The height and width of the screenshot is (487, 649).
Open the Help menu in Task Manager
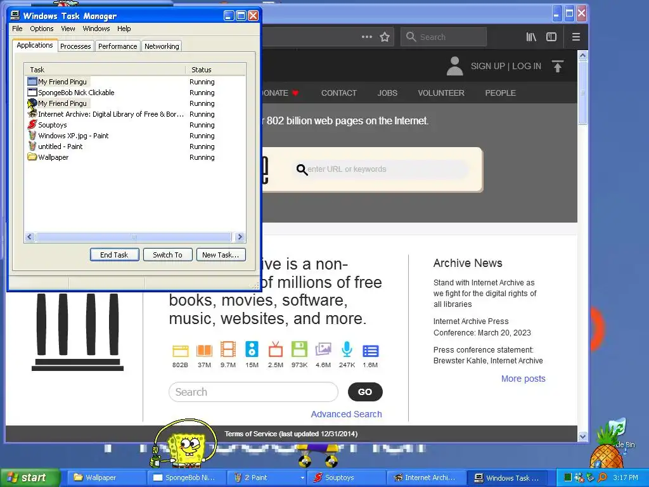pos(124,29)
